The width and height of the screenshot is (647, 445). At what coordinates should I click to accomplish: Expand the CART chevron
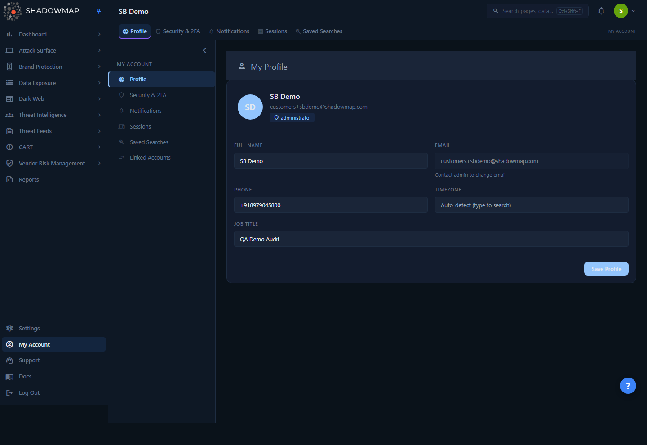click(99, 147)
